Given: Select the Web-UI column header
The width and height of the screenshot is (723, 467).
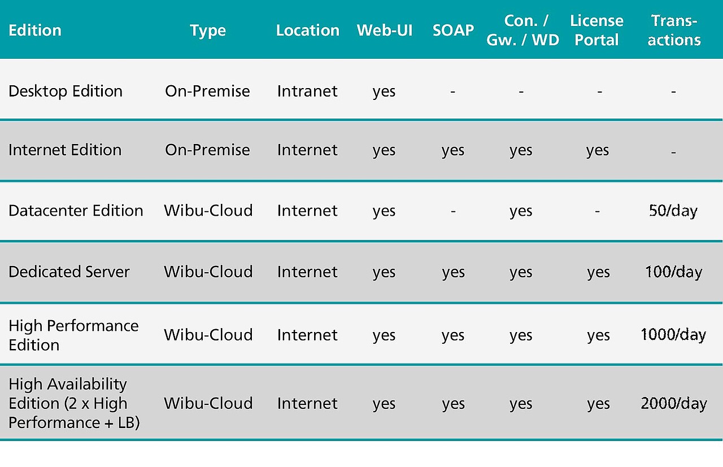Looking at the screenshot, I should (385, 30).
